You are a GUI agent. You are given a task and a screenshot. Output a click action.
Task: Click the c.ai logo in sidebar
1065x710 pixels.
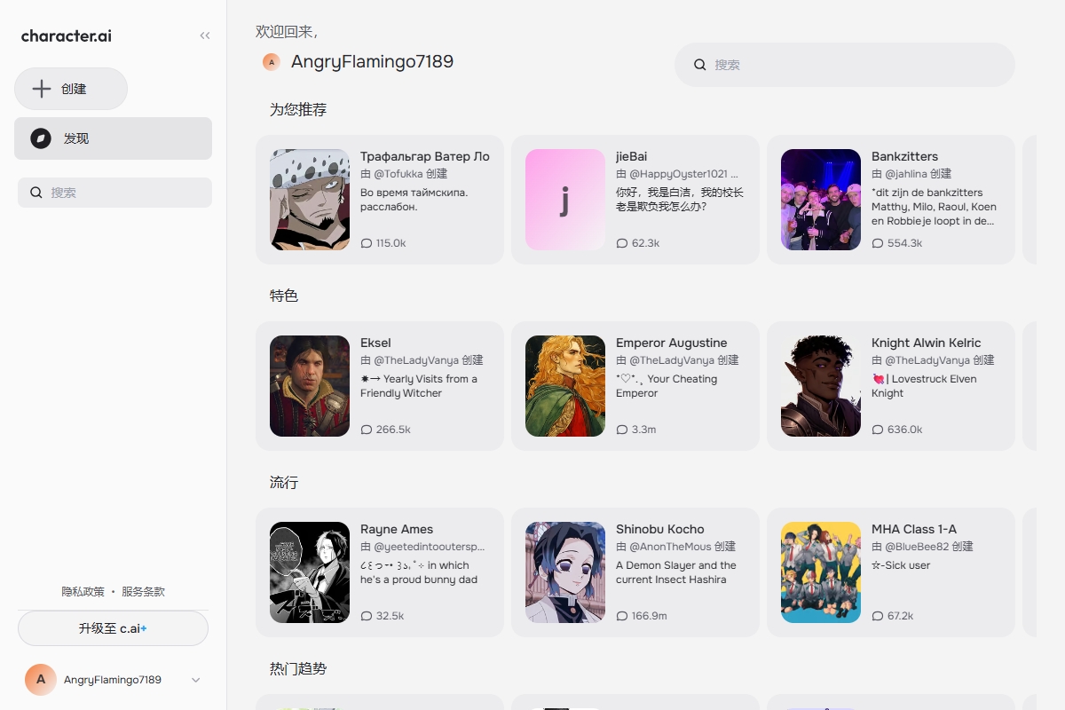(x=67, y=36)
